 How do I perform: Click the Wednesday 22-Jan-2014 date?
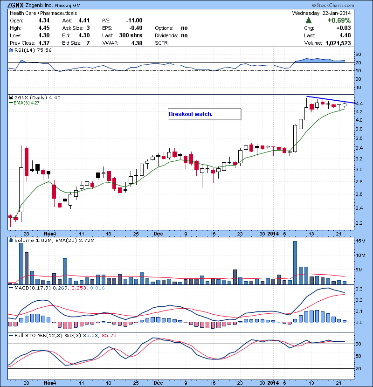pyautogui.click(x=321, y=13)
